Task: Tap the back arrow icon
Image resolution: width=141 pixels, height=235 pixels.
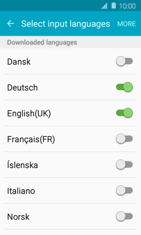Action: click(10, 24)
